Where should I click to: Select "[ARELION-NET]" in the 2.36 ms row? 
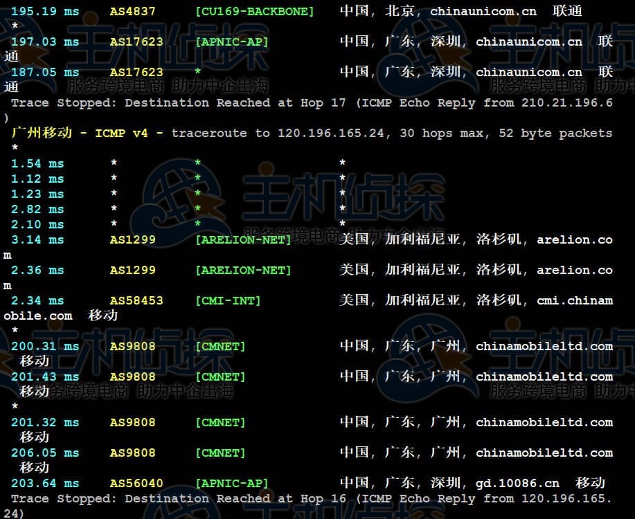243,270
